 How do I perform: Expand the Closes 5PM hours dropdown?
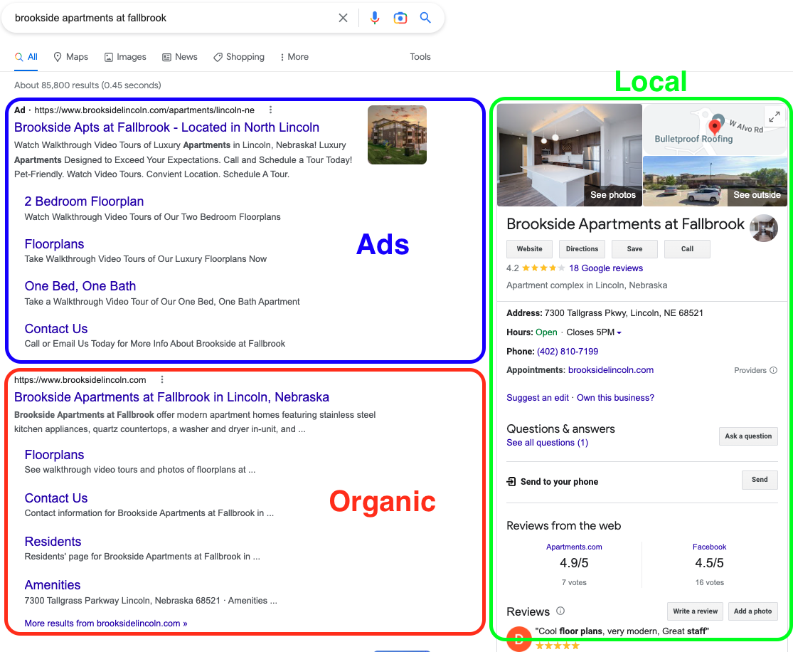pos(619,332)
